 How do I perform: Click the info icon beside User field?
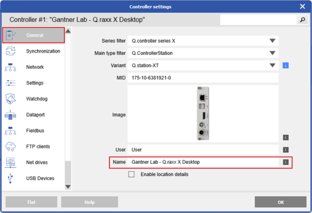click(286, 150)
